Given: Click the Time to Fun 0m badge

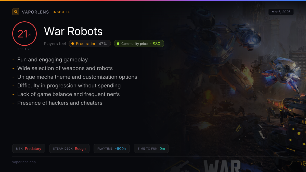Looking at the screenshot, I should [151, 149].
